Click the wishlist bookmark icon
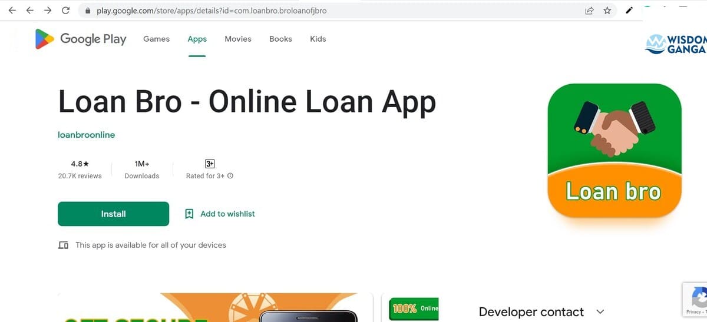This screenshot has height=322, width=707. click(189, 214)
